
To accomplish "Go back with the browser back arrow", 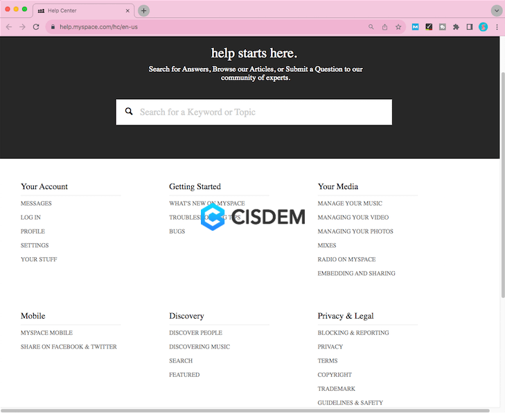I will point(9,27).
